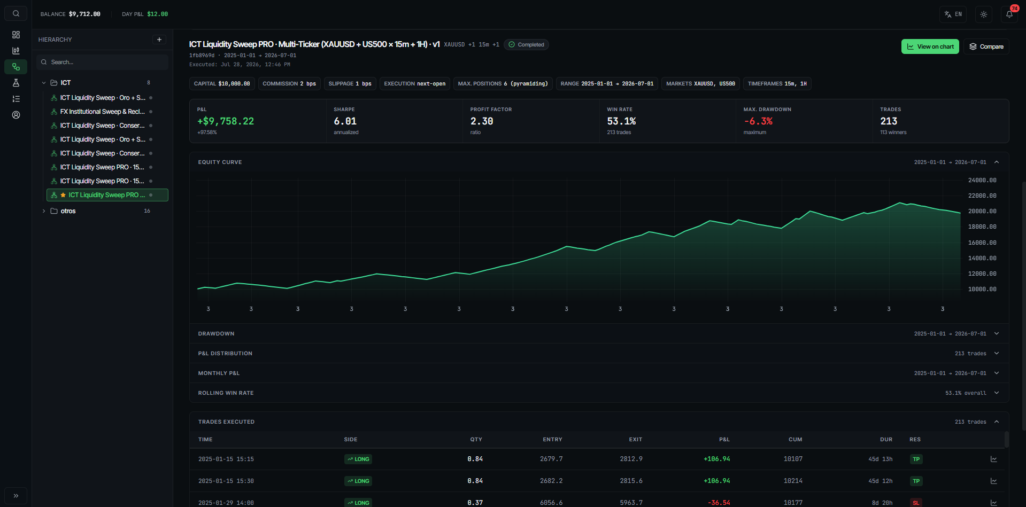Open the dashboard grid icon in sidebar
Image resolution: width=1026 pixels, height=507 pixels.
(x=16, y=35)
